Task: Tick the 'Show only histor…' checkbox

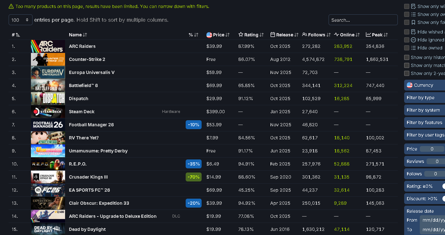Action: click(x=407, y=57)
